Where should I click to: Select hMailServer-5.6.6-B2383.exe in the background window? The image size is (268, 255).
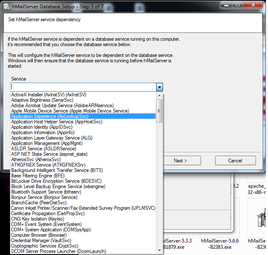220,244
